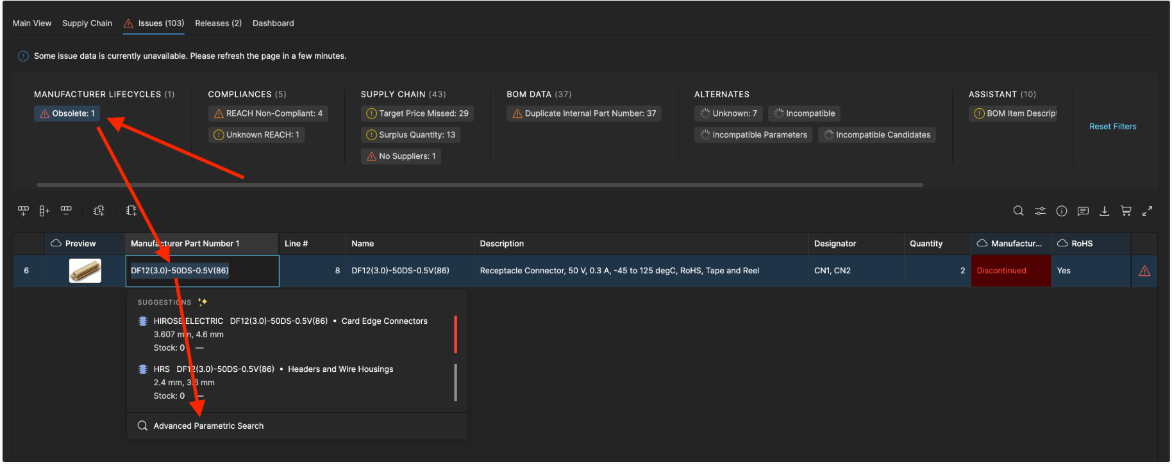Open the shopping cart icon
The image size is (1172, 464).
point(1126,211)
